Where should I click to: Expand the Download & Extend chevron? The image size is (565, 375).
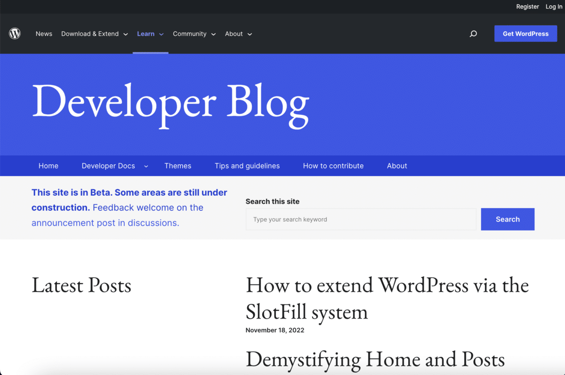pos(126,34)
